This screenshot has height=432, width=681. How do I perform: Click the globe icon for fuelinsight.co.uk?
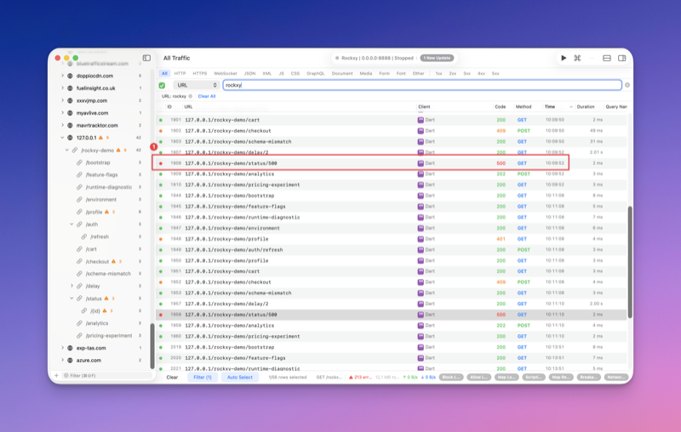tap(71, 88)
